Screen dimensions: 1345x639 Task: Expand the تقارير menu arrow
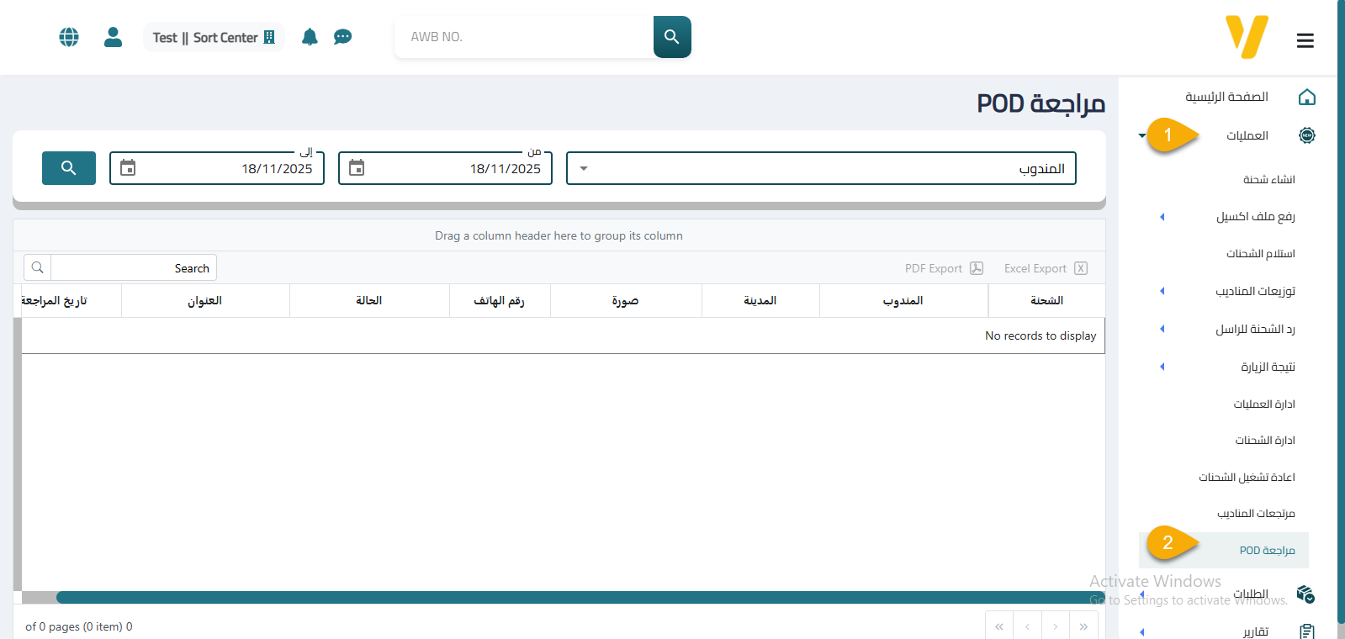click(1142, 631)
